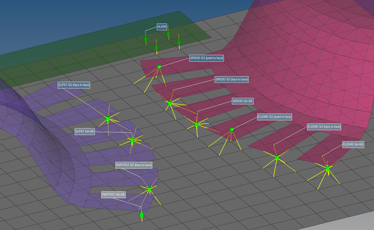
Task: Click the PARTPAT GS (face to face) label
Action: point(134,165)
